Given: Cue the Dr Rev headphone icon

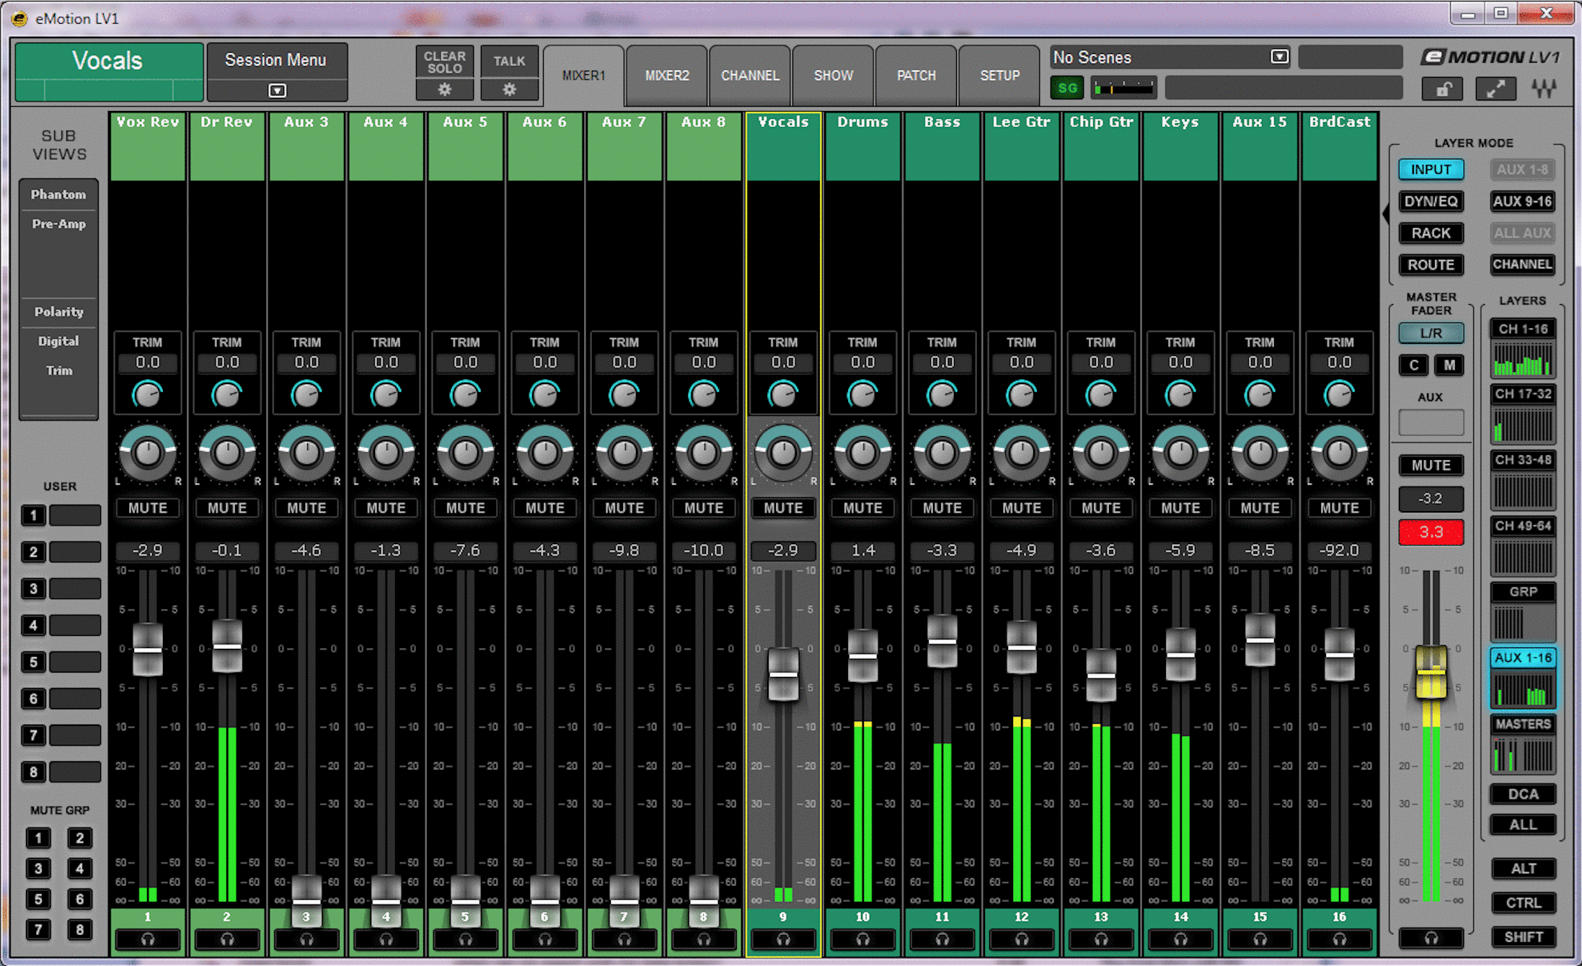Looking at the screenshot, I should pyautogui.click(x=227, y=939).
